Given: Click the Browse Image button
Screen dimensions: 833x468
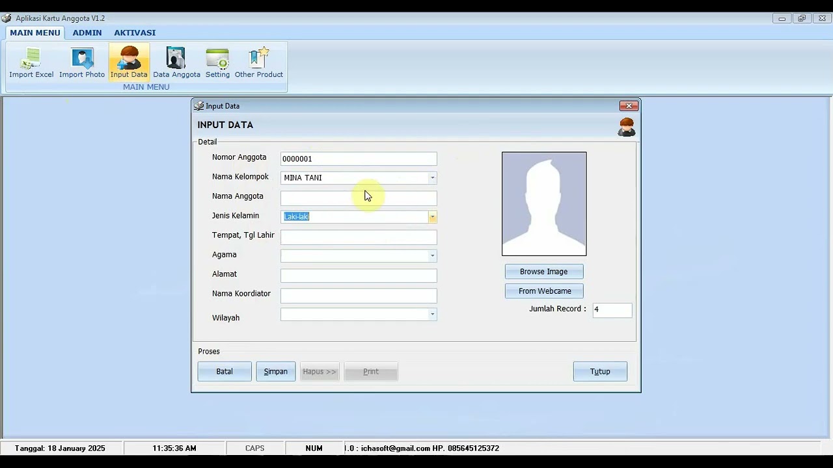Looking at the screenshot, I should coord(544,272).
